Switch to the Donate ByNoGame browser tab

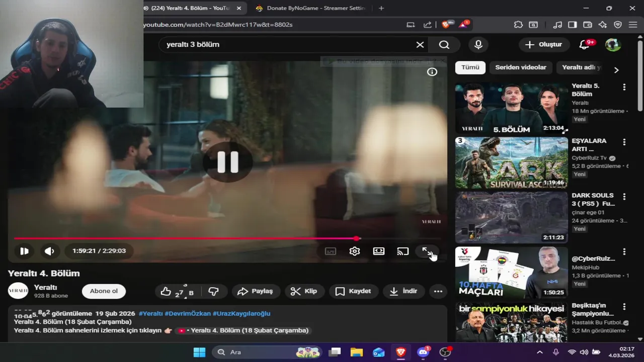click(309, 8)
